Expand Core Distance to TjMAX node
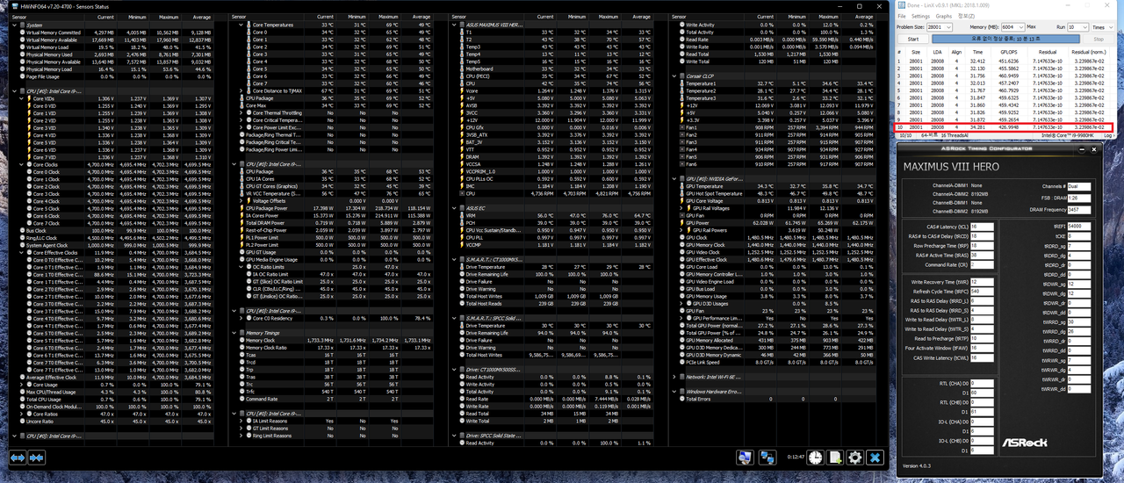Viewport: 1124px width, 483px height. tap(241, 91)
